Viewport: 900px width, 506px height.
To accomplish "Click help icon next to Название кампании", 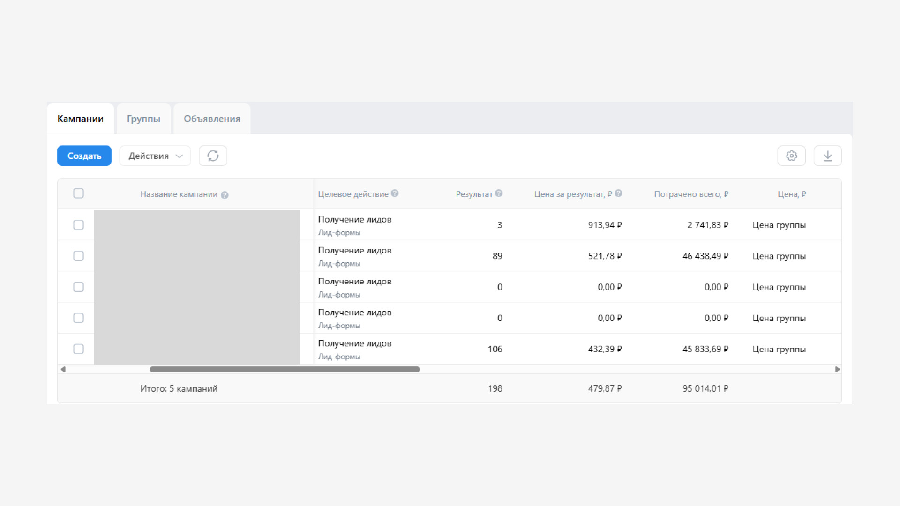I will coord(225,195).
